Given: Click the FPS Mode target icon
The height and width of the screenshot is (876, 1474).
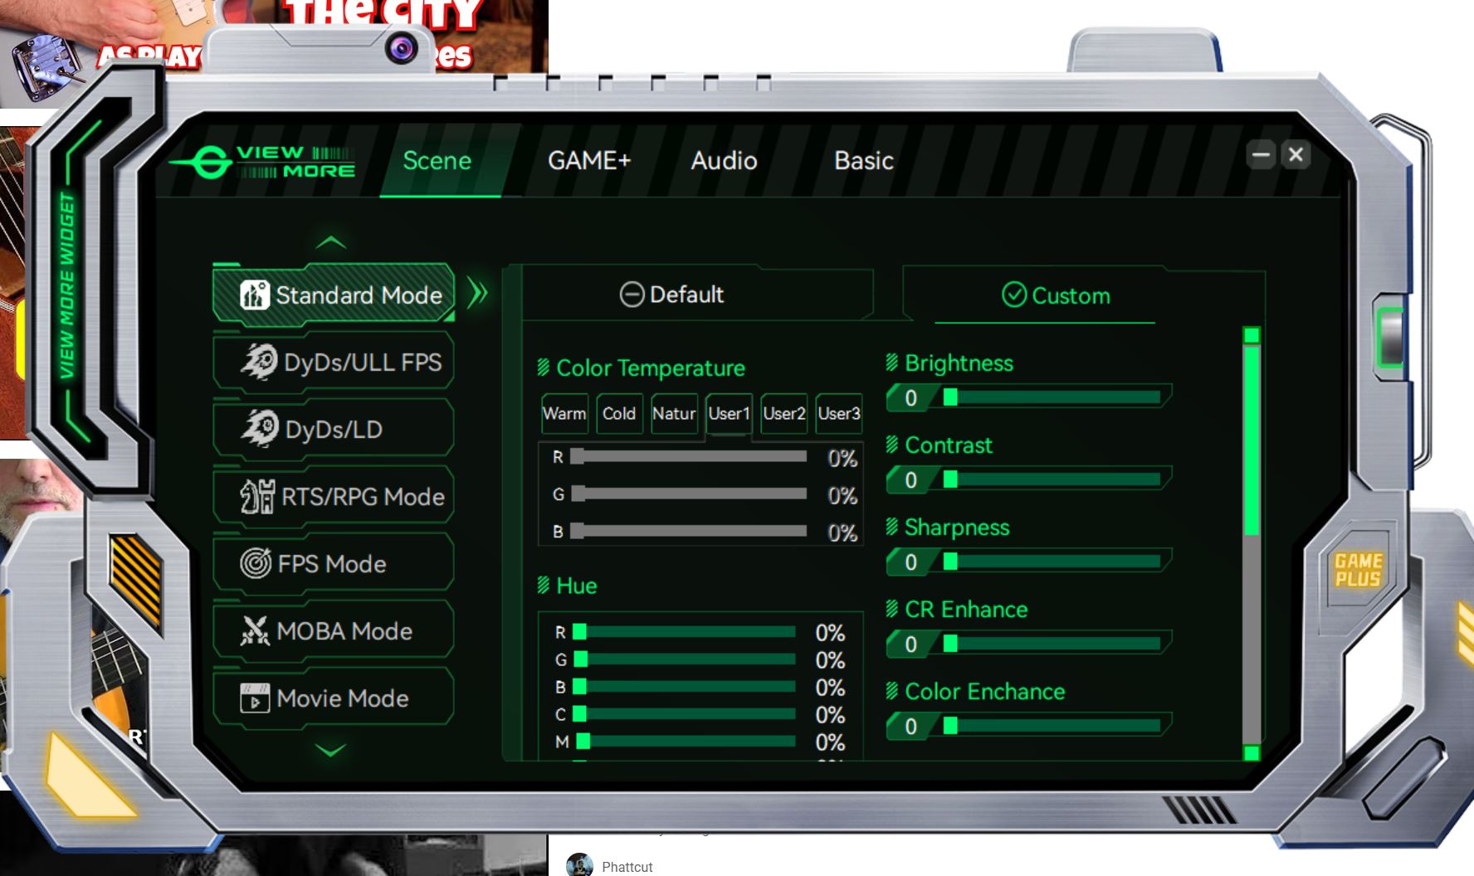Looking at the screenshot, I should point(256,563).
